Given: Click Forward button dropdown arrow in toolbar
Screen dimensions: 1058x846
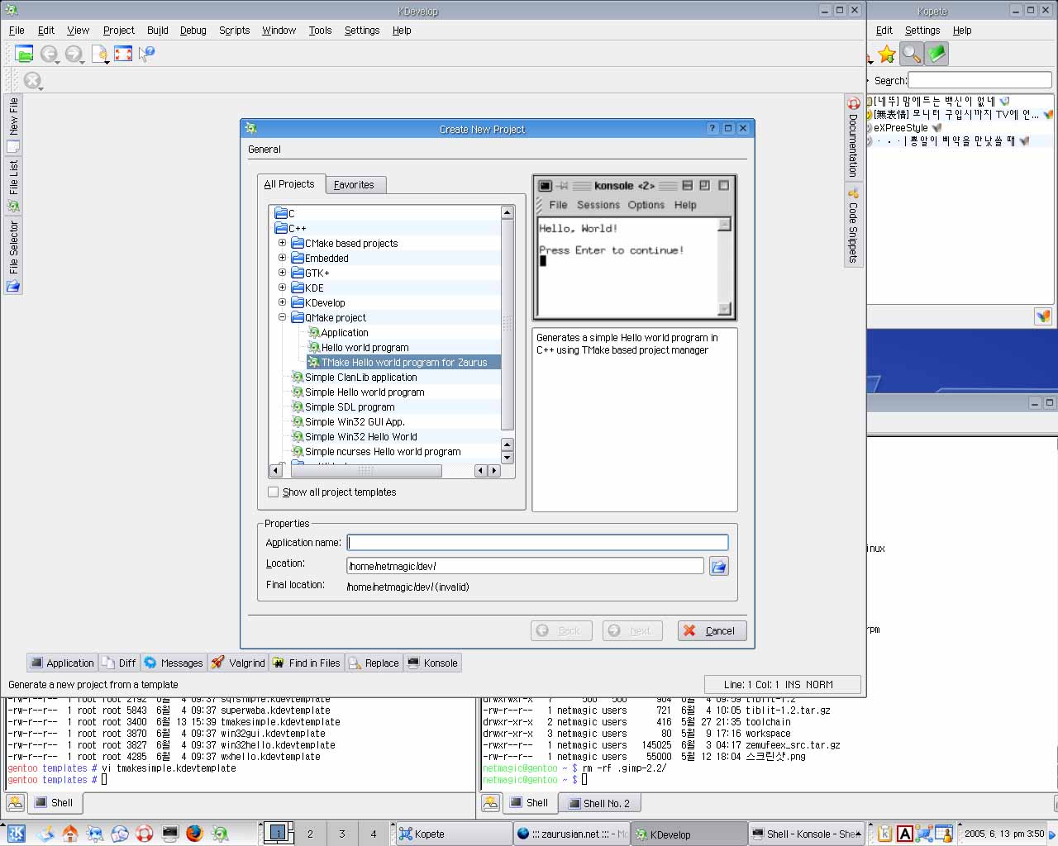Looking at the screenshot, I should click(83, 62).
